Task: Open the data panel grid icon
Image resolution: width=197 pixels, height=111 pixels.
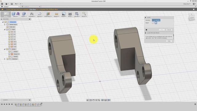Action: (x=2, y=4)
